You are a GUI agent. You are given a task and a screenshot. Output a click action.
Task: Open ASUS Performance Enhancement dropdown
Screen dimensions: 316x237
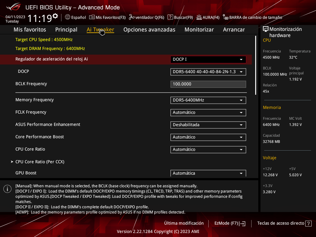[208, 125]
